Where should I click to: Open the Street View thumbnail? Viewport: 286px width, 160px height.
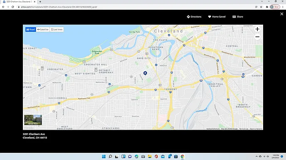point(33,120)
